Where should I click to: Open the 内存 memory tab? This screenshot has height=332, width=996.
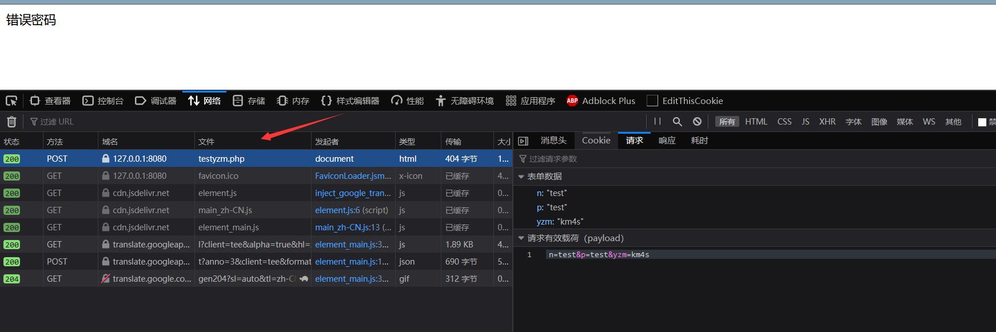[x=293, y=101]
